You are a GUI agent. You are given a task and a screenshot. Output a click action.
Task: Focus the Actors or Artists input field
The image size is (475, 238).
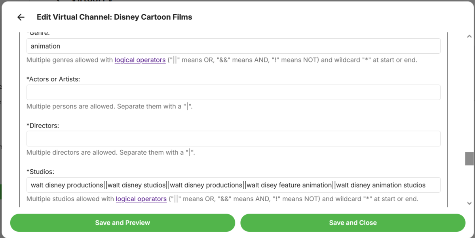click(x=233, y=92)
